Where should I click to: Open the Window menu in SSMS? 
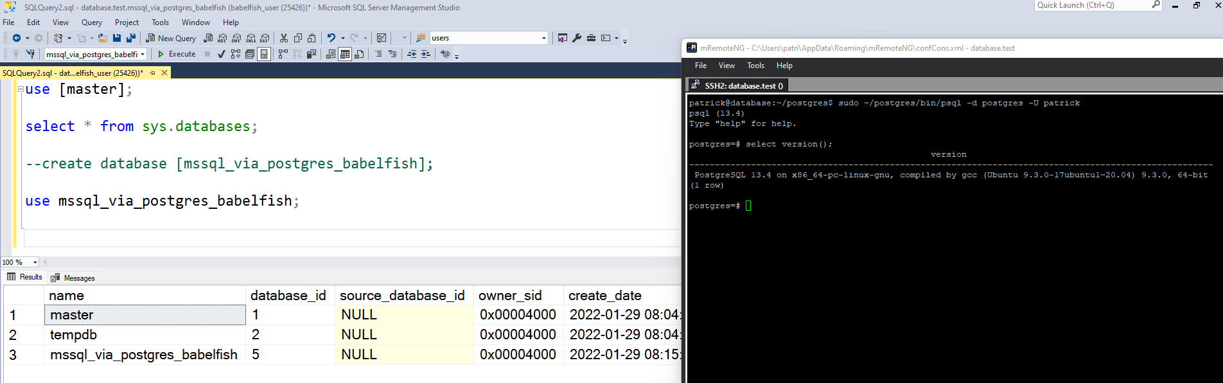coord(196,22)
